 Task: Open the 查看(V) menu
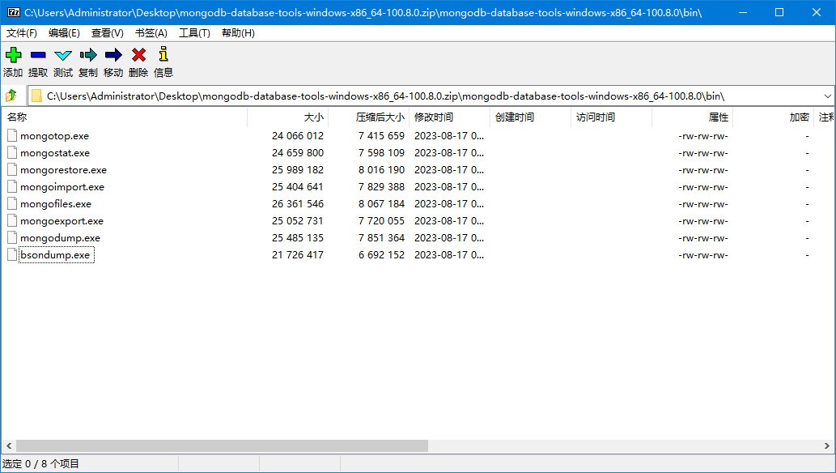point(107,33)
